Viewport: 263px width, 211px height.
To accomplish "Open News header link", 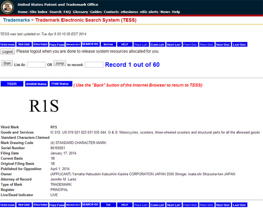I will pos(165,12).
